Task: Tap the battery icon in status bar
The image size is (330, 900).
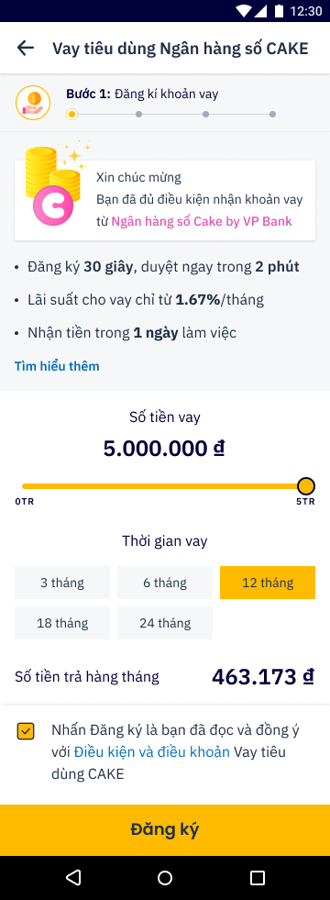Action: click(279, 11)
